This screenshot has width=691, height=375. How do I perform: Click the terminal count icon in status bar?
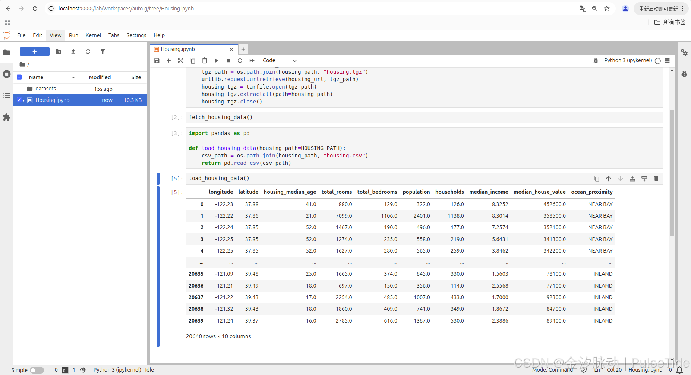(x=65, y=370)
